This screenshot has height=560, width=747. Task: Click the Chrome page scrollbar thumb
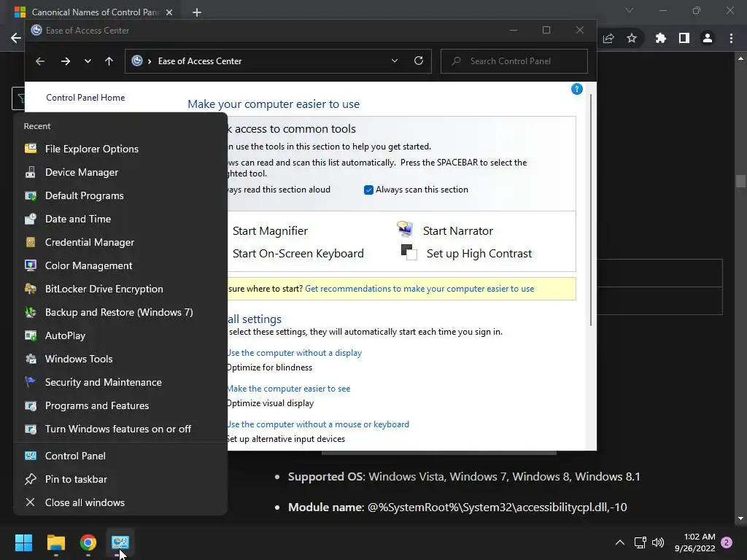click(x=740, y=182)
